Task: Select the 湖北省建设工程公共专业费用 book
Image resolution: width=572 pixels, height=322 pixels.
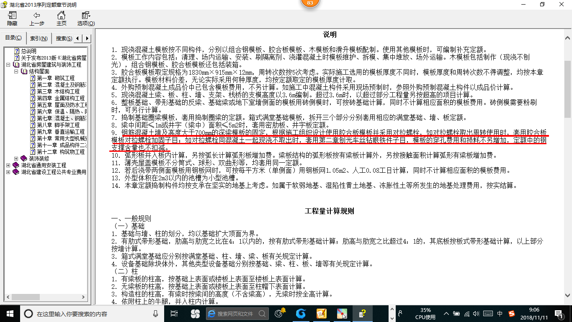Action: pos(50,172)
